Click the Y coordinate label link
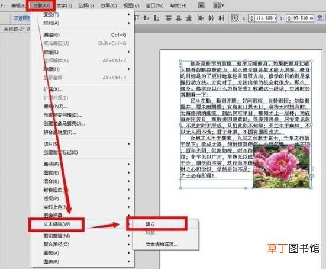Image resolution: width=326 pixels, height=269 pixels. coord(282,18)
